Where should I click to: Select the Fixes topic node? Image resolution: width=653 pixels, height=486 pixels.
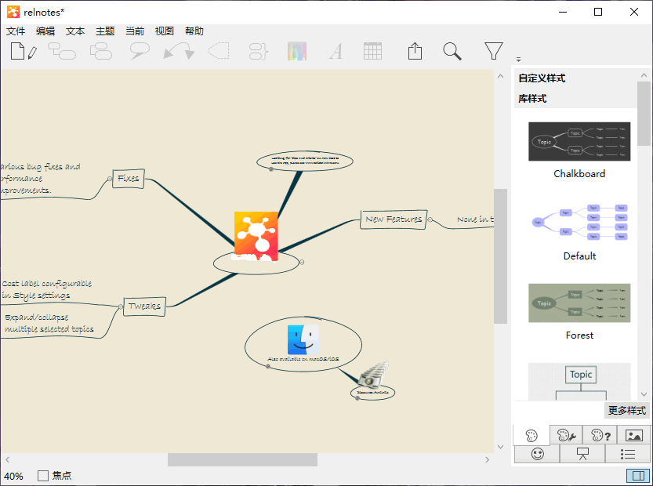(129, 179)
